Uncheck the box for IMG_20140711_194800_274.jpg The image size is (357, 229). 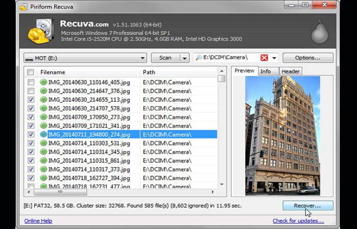[31, 134]
